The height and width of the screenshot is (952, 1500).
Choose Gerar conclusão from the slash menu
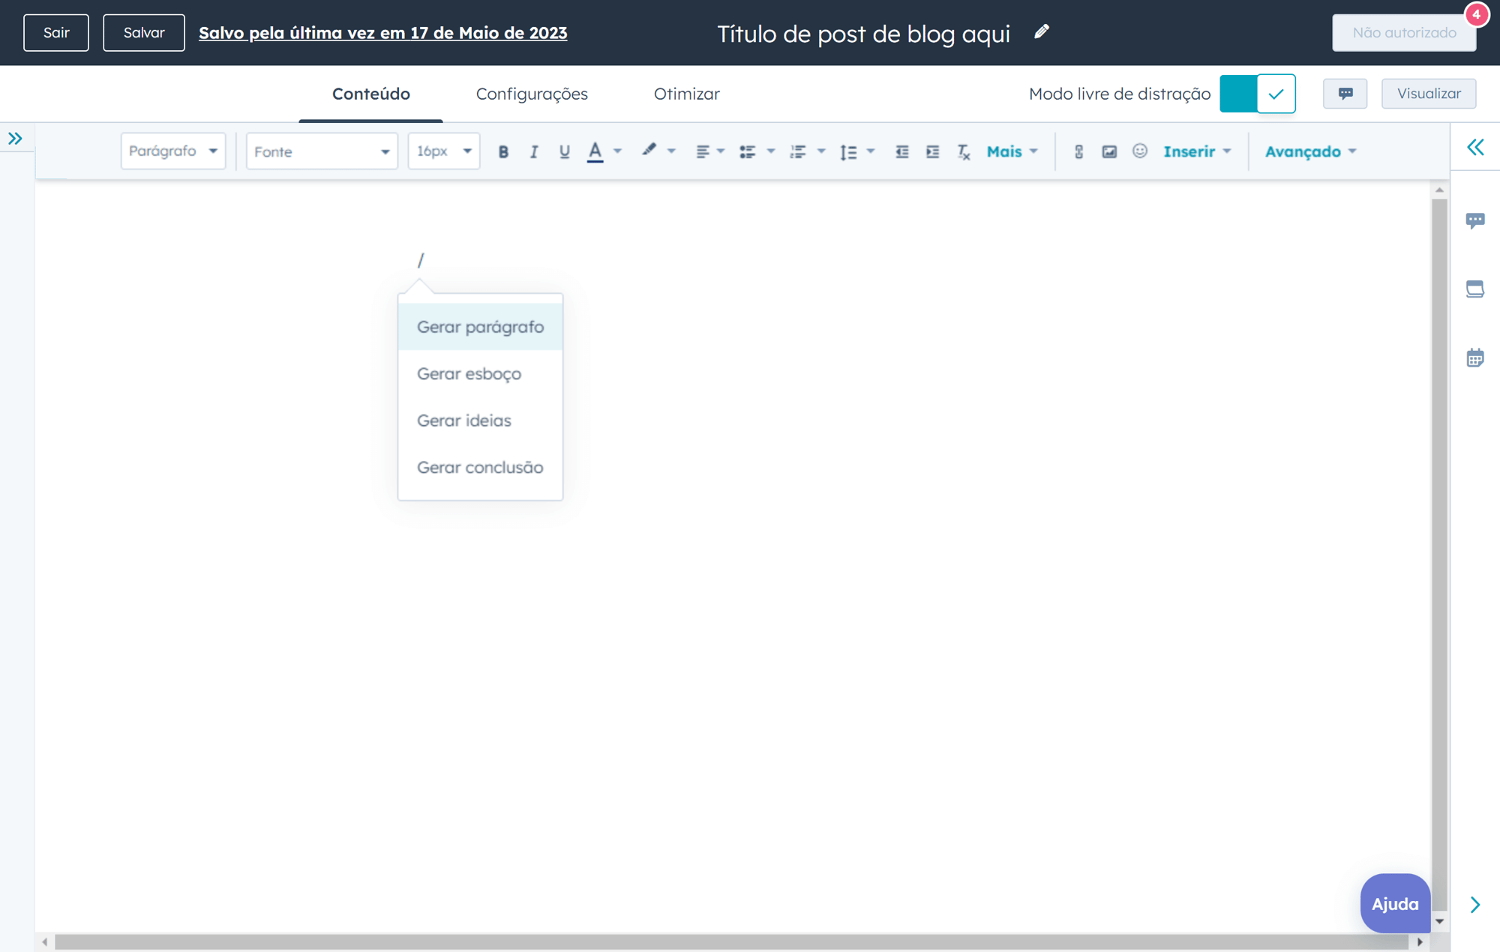tap(480, 467)
